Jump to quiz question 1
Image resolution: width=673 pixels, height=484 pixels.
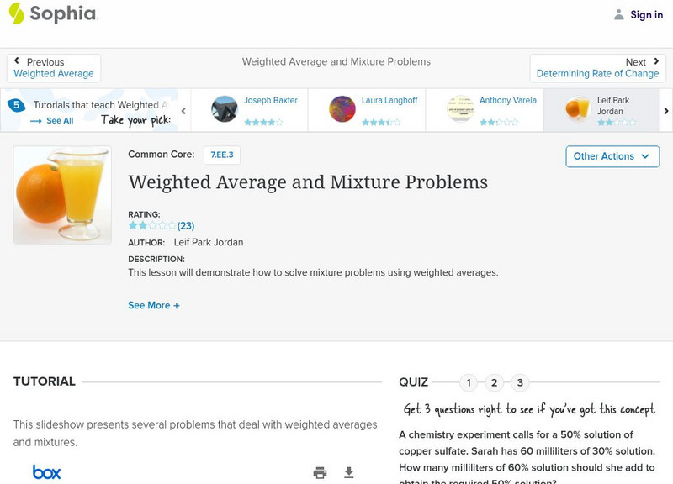click(x=469, y=383)
